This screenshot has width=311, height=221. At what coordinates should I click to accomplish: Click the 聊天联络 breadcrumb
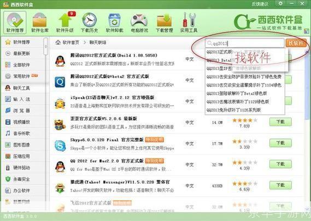pyautogui.click(x=98, y=42)
